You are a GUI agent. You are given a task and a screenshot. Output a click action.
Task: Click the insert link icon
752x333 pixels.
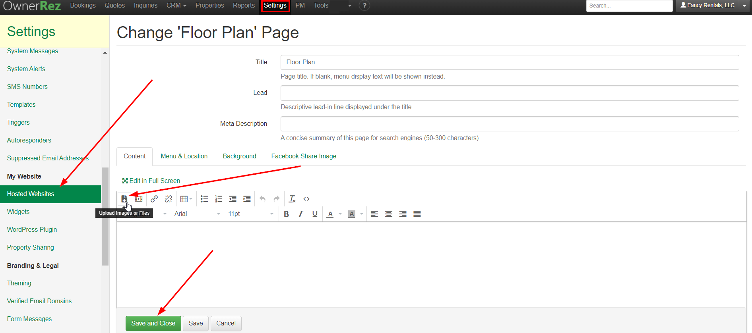[x=154, y=199]
